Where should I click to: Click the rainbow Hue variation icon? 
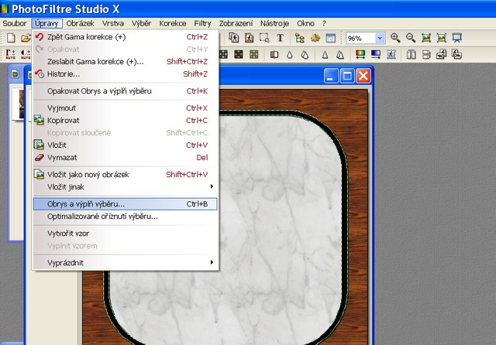[x=360, y=55]
